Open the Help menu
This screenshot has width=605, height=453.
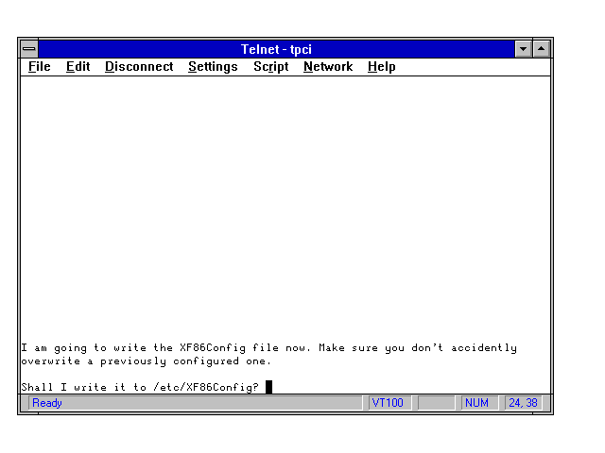click(x=381, y=67)
